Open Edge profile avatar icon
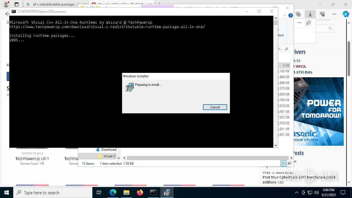The width and height of the screenshot is (352, 198). pyautogui.click(x=6, y=4)
